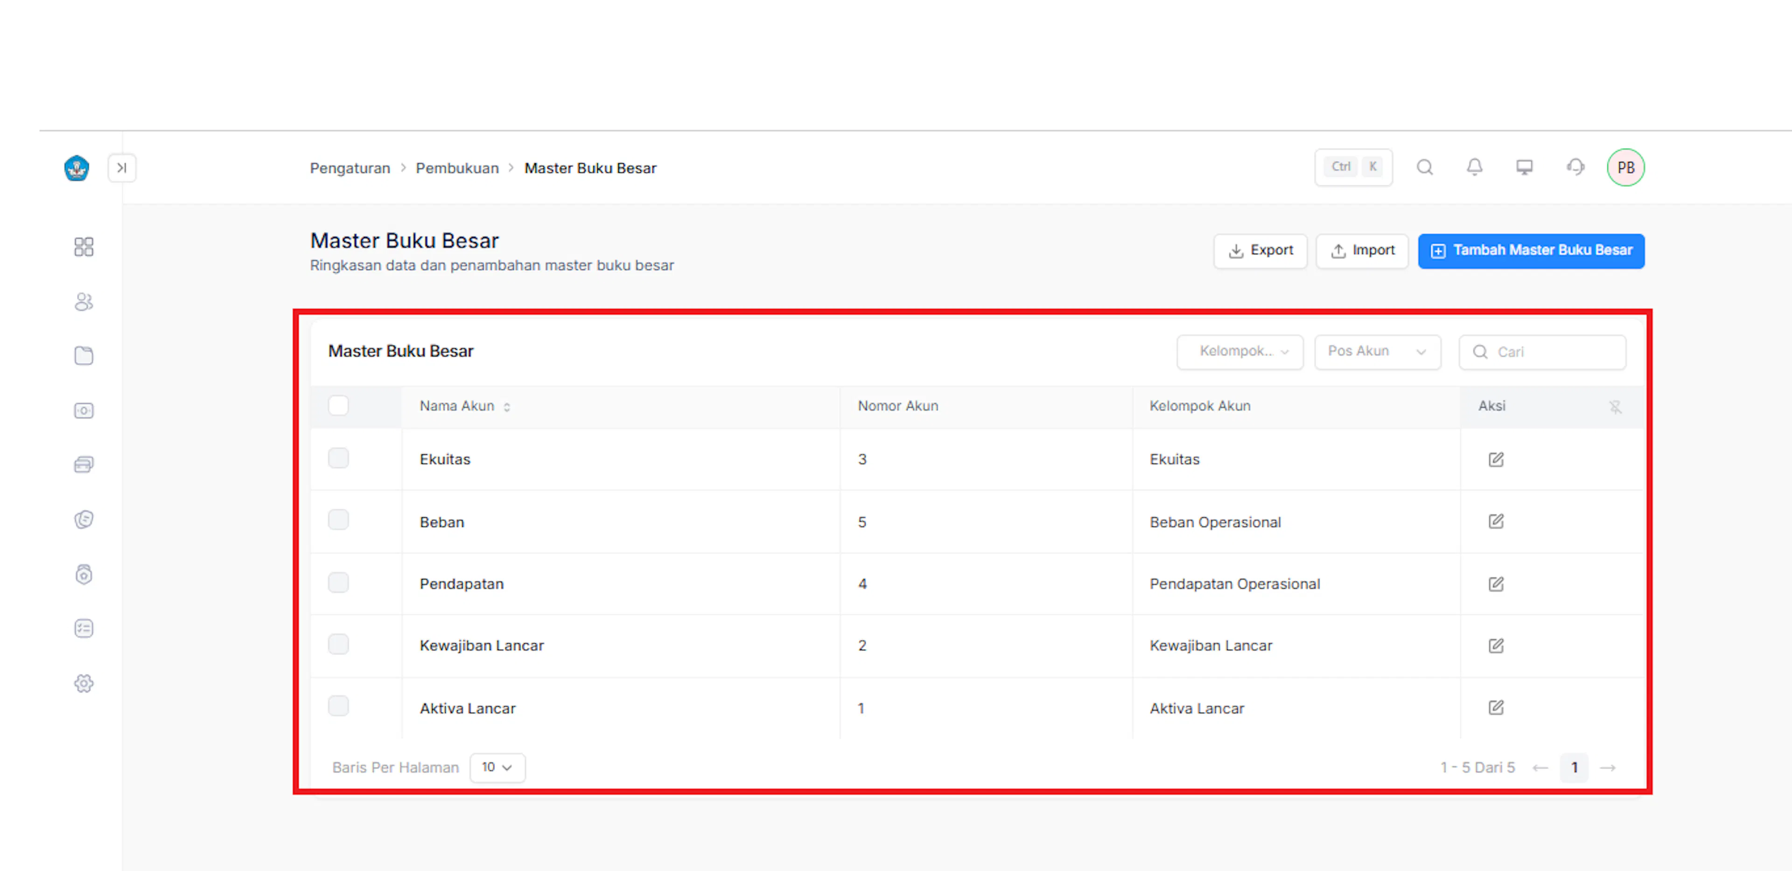Click Pendapatan Operasional cell
1792x871 pixels.
pyautogui.click(x=1235, y=585)
